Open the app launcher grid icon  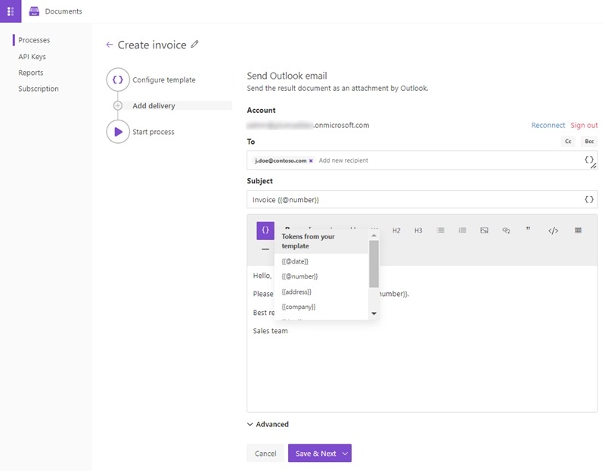(x=11, y=11)
